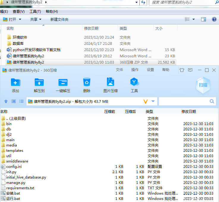Select the 律所管理系统9y8y2 ZIP file row

[91, 62]
